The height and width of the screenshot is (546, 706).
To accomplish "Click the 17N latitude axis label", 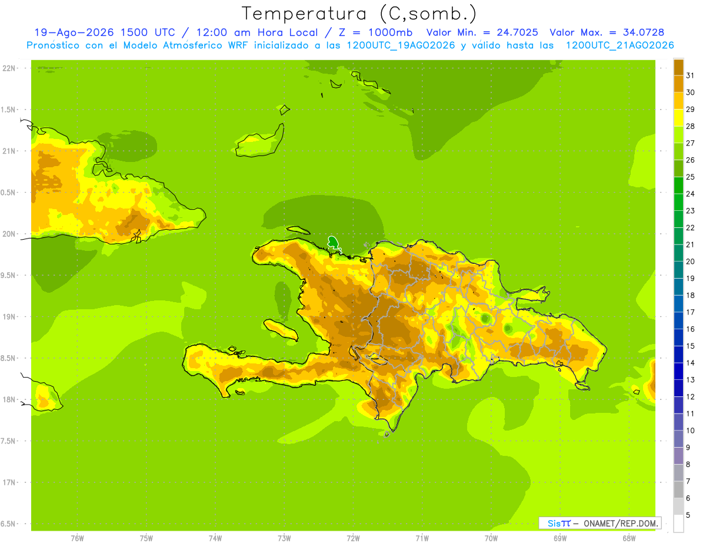I will point(9,482).
